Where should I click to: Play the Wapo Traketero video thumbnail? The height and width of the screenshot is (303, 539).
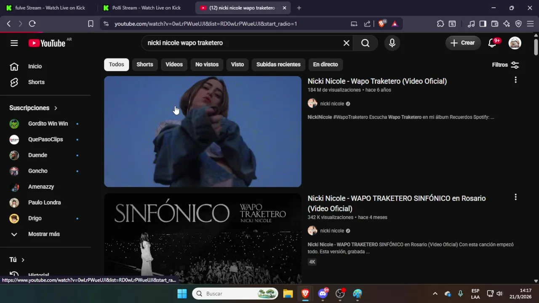(x=203, y=131)
